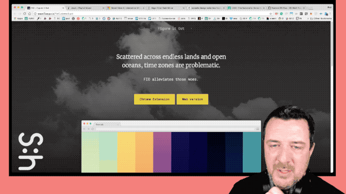This screenshot has width=346, height=194.
Task: Switch to the tab with the colorful square favicon
Action: pos(125,8)
